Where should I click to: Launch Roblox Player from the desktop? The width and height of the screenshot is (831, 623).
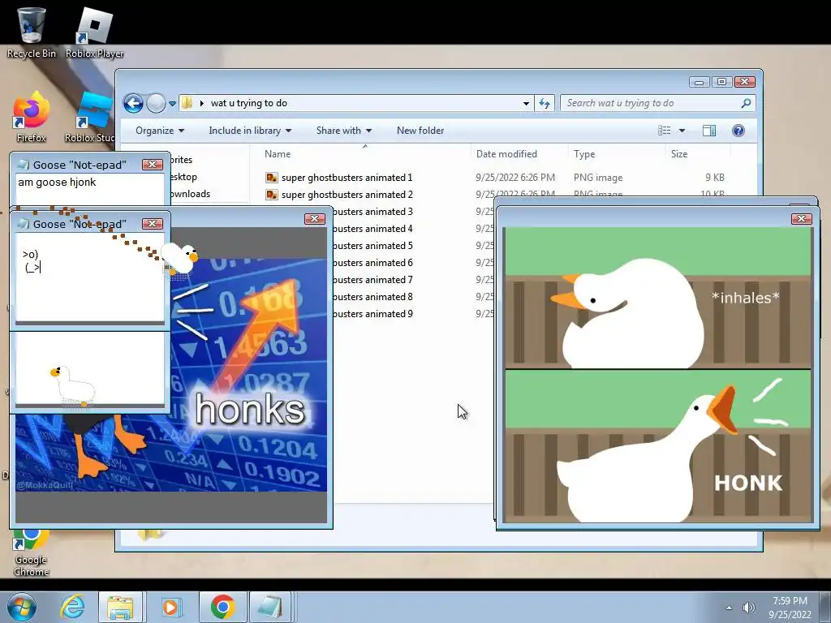pyautogui.click(x=94, y=32)
